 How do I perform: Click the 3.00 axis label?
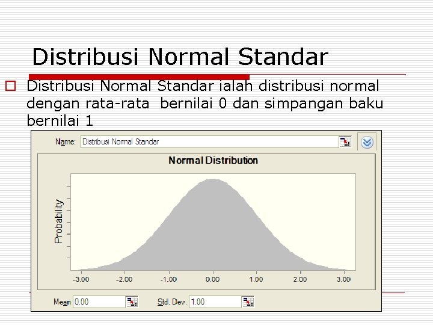[x=343, y=279]
